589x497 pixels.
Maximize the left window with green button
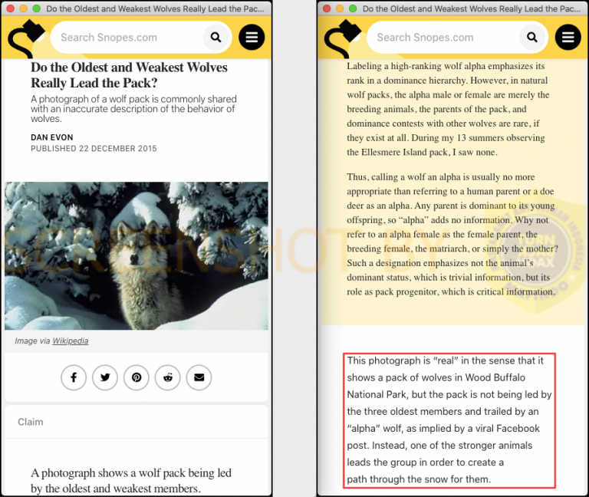coord(37,8)
